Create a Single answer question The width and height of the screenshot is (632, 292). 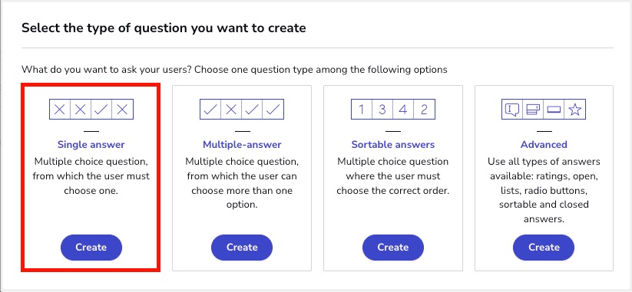click(x=91, y=248)
